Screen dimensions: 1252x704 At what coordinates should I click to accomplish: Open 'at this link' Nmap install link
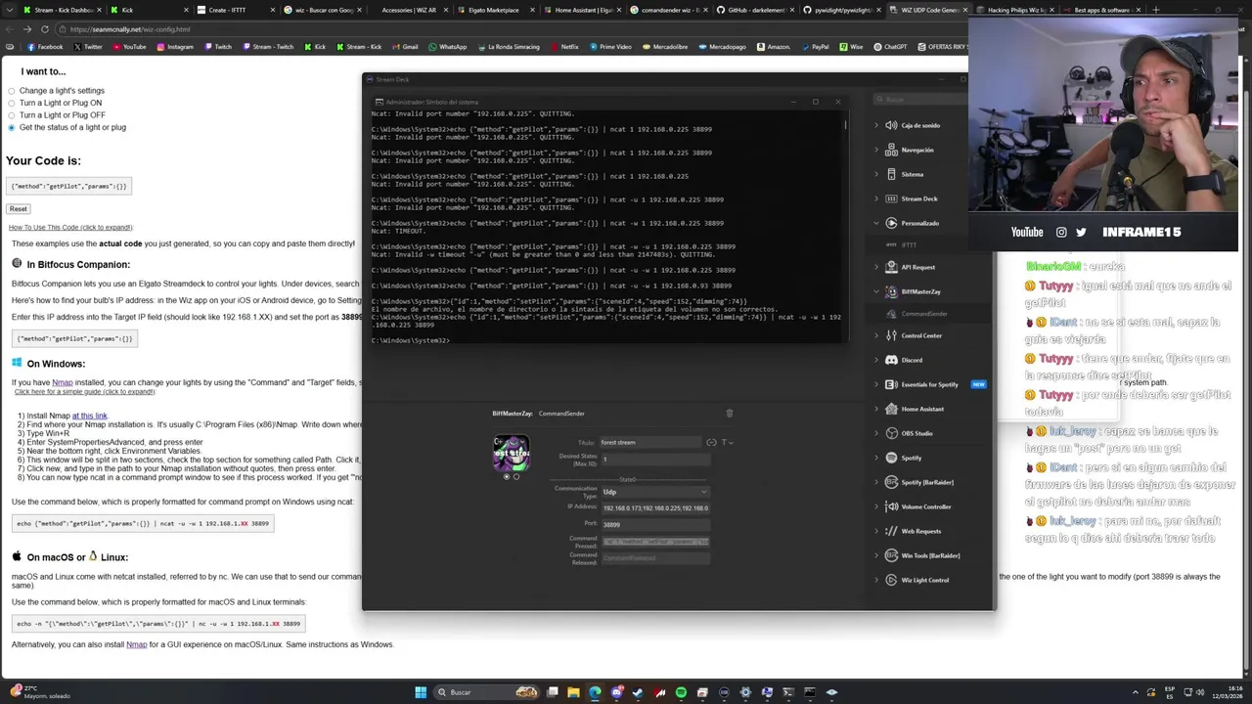(90, 417)
